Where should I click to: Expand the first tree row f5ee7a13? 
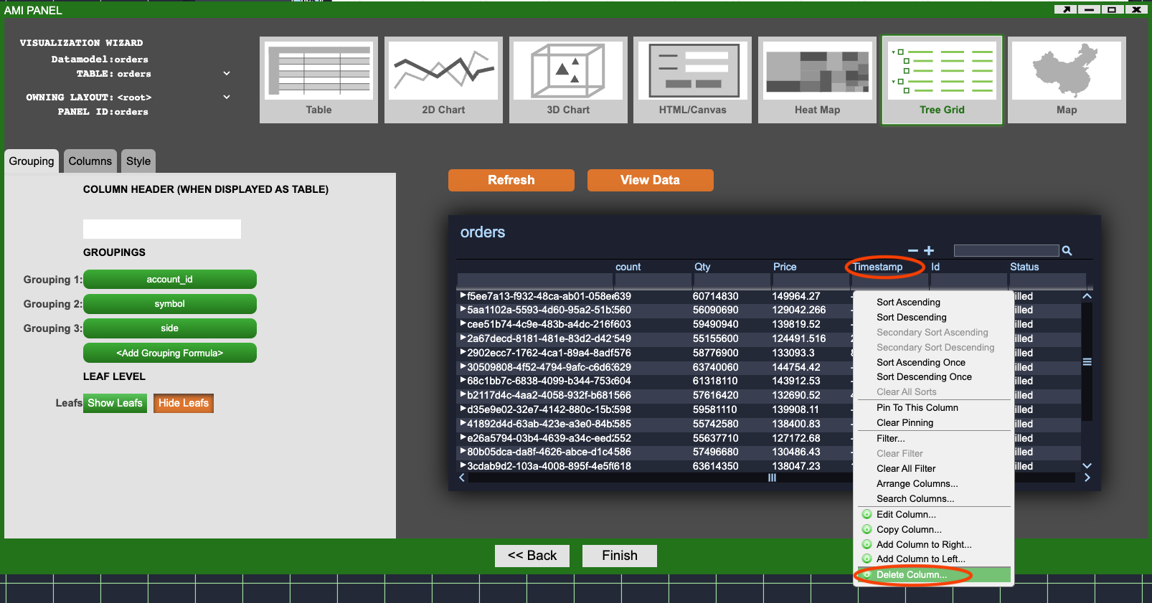[x=463, y=295]
